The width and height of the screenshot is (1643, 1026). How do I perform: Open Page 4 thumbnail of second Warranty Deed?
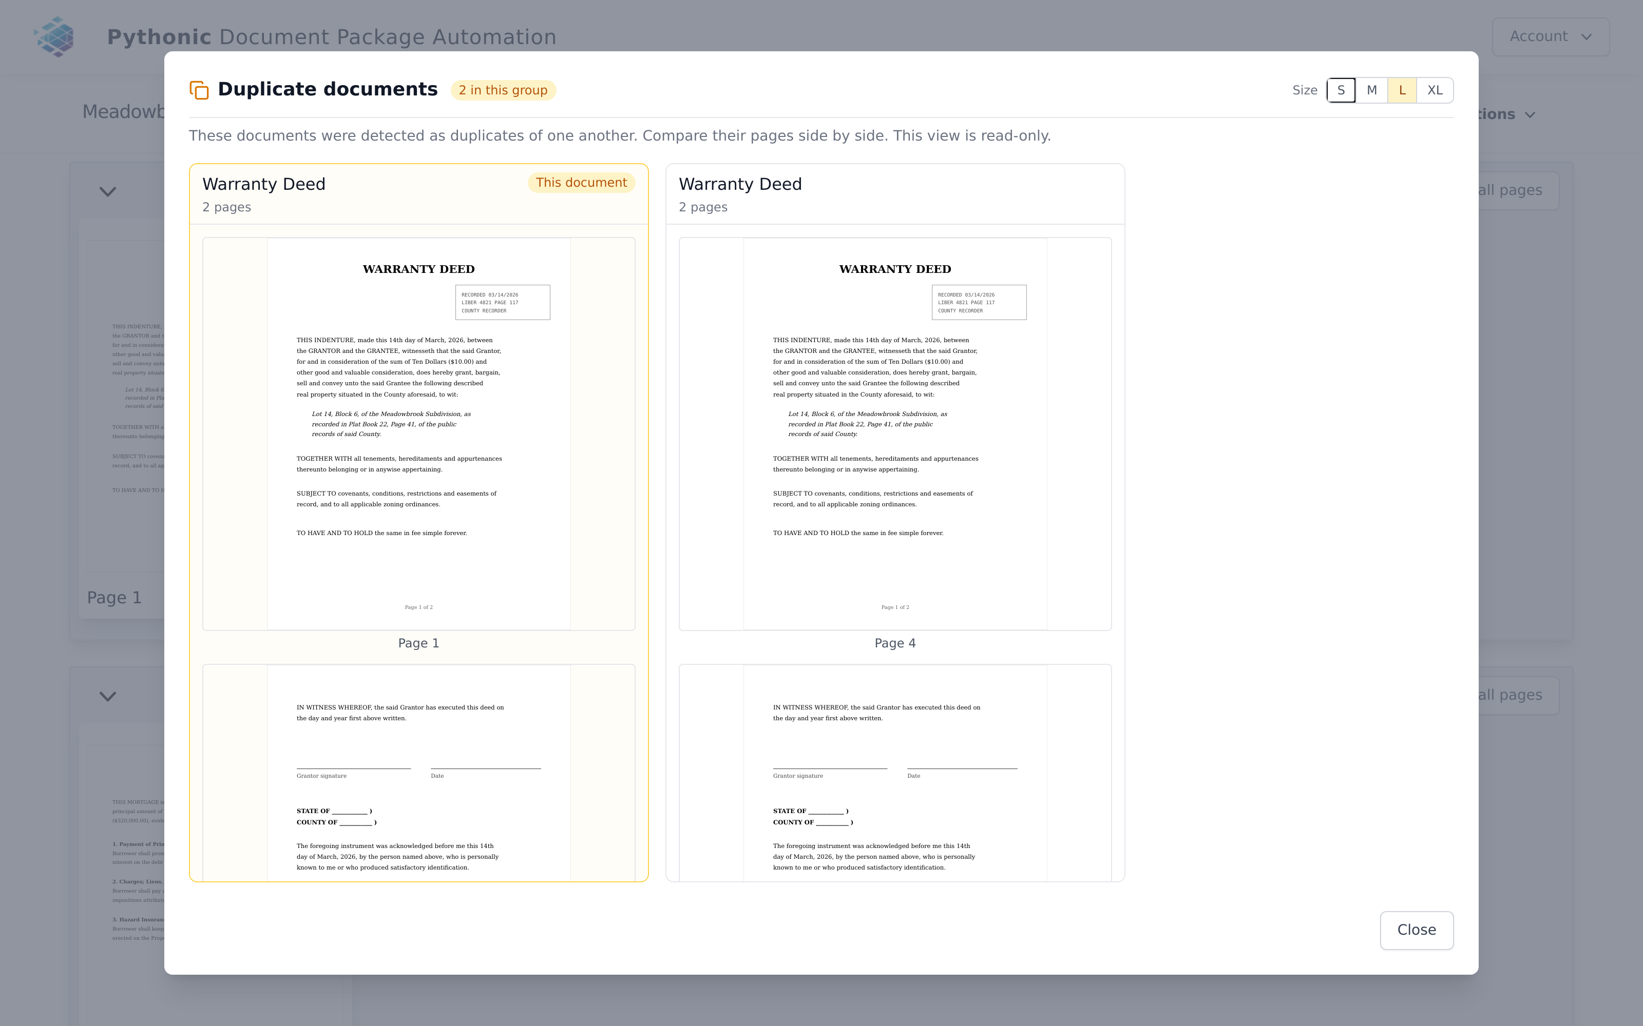[x=895, y=433]
